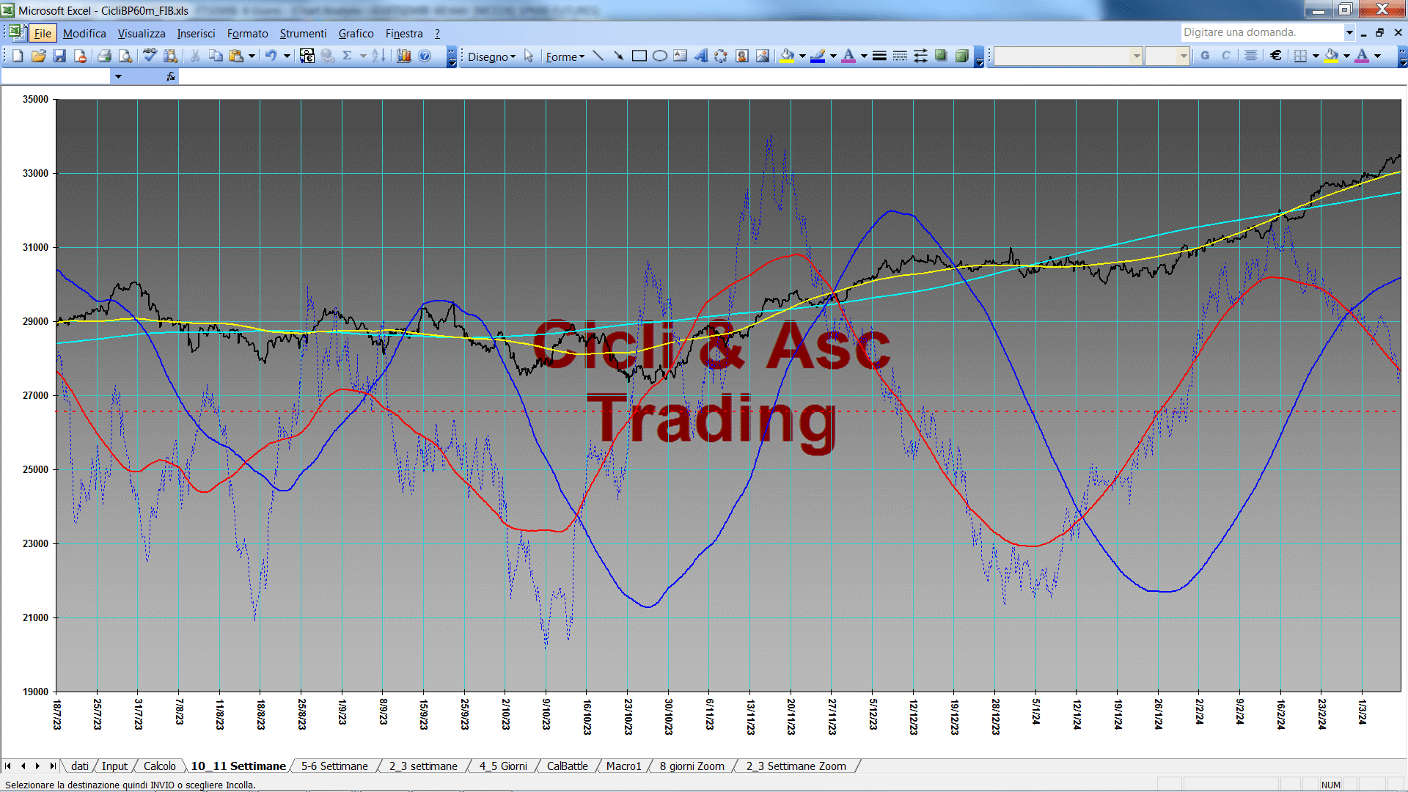1408x792 pixels.
Task: Open the Undo history dropdown arrow
Action: coord(287,56)
